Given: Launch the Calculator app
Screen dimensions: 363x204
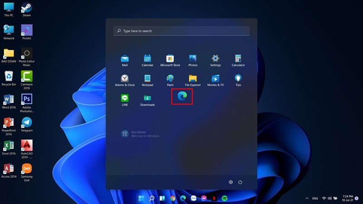Looking at the screenshot, I should (x=238, y=61).
